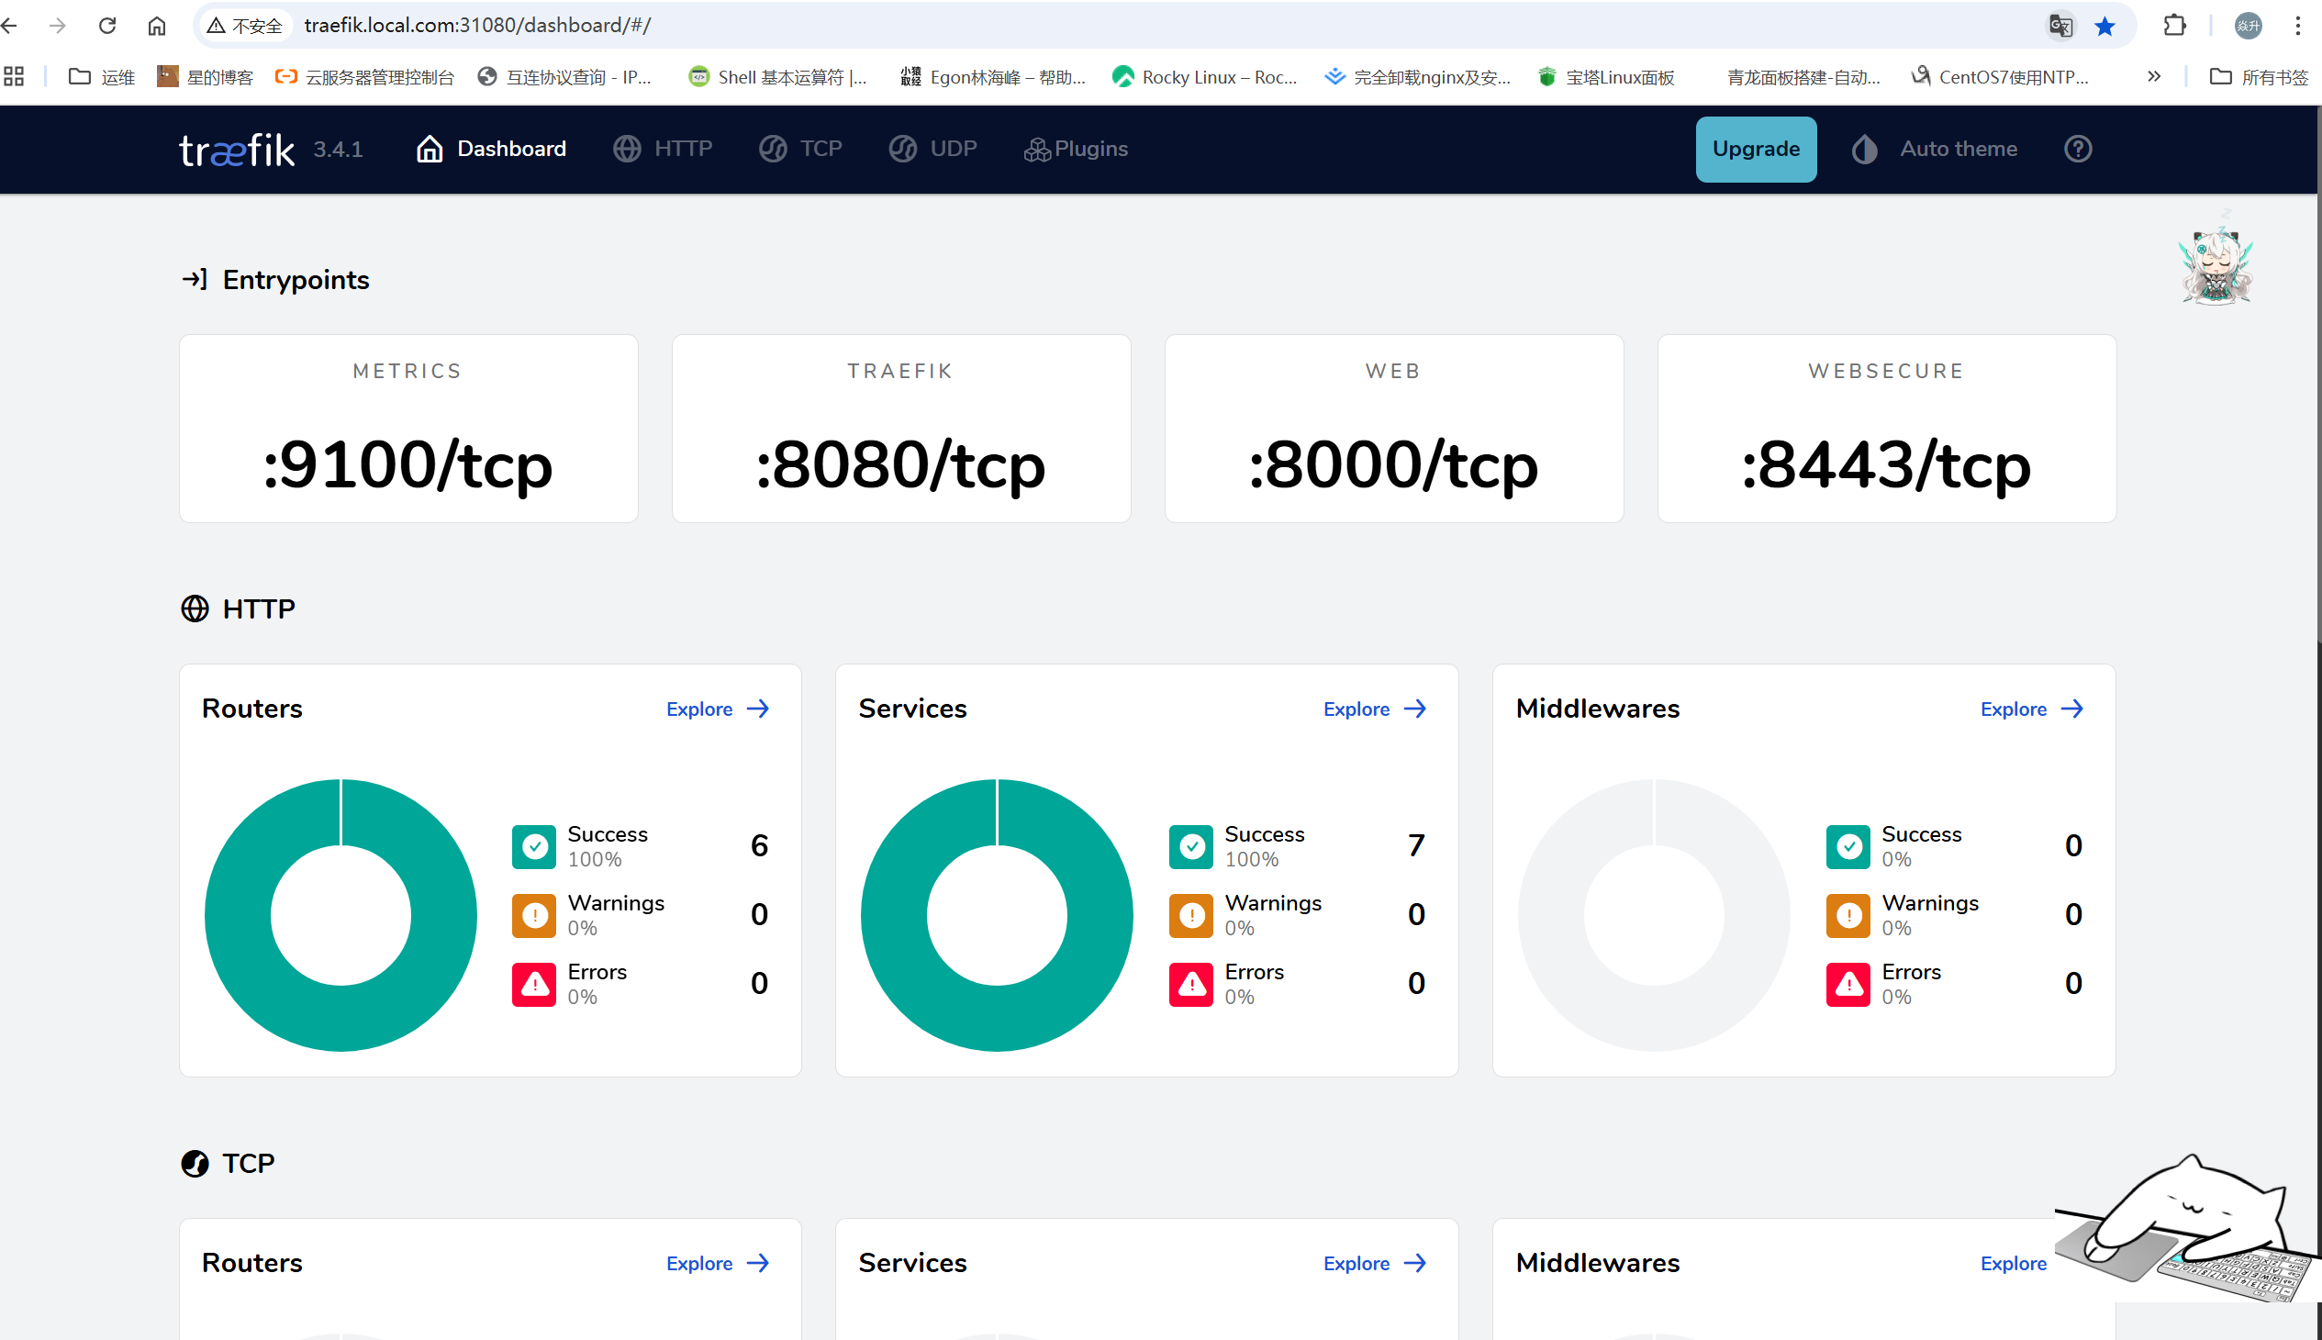The width and height of the screenshot is (2322, 1340).
Task: Select the WEB :8000/tcp entrypoint card
Action: pos(1393,428)
